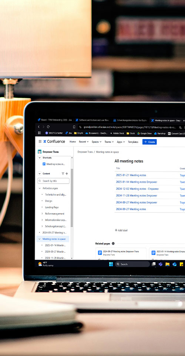
Task: Open 2025-01-14 Meeting notes Empower link
Action: [x=137, y=182]
